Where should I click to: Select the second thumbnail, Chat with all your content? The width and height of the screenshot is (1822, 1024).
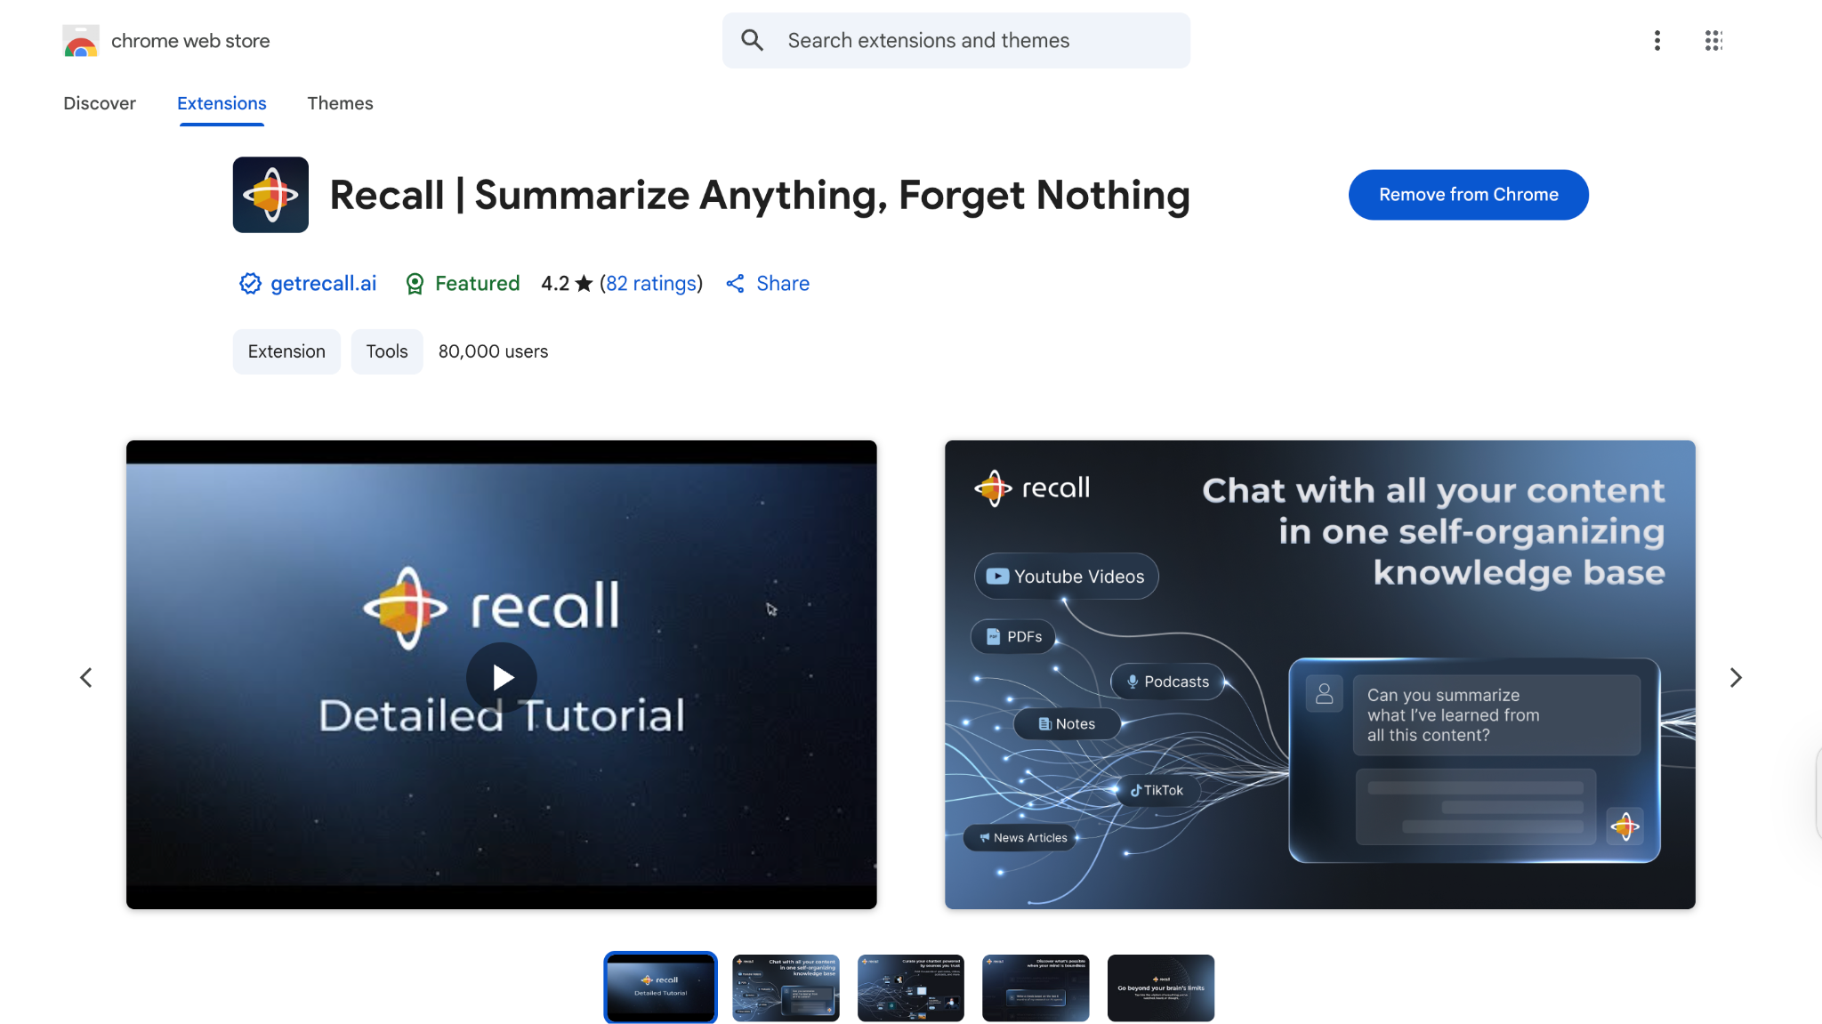pos(786,988)
